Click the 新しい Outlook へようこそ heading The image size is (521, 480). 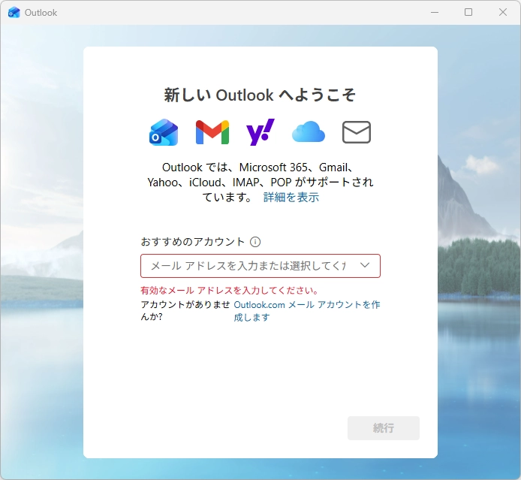click(260, 95)
